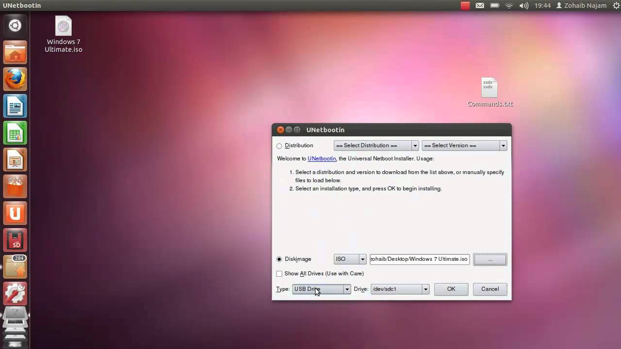Select the Commands.txt desktop file

[490, 92]
